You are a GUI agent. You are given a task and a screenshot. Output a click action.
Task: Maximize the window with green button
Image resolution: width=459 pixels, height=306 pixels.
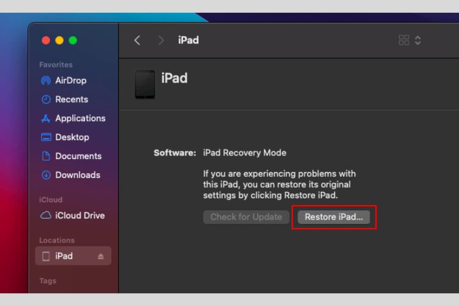point(73,40)
